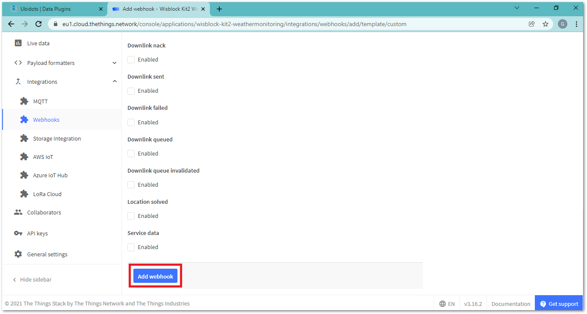The image size is (587, 314).
Task: Open Webhooks in the sidebar
Action: click(x=46, y=120)
